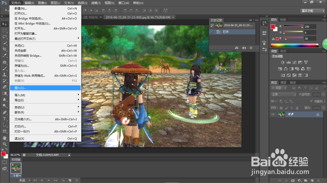Click the R channel slider
The image size is (327, 183).
pyautogui.click(x=293, y=26)
